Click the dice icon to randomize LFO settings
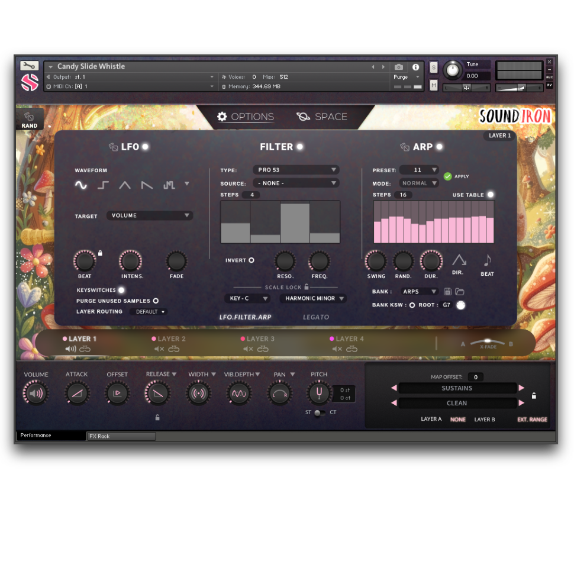 pos(112,146)
